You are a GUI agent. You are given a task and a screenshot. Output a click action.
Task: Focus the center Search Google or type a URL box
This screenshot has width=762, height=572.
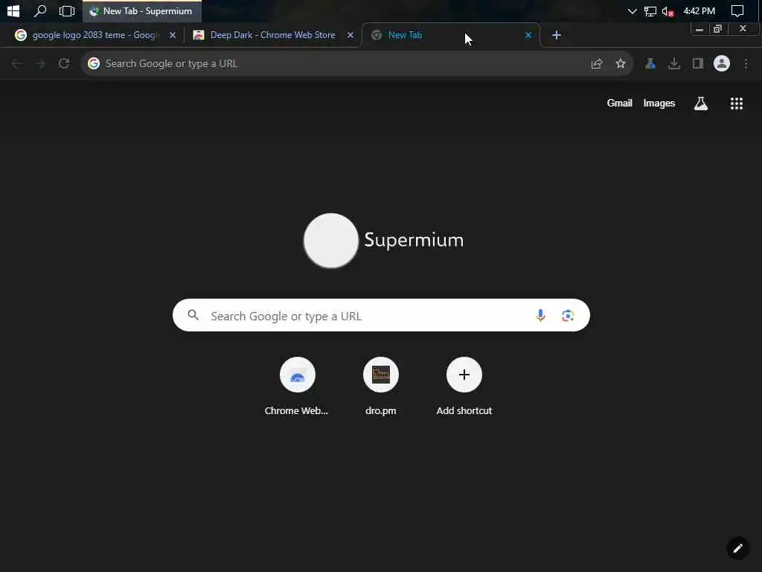(x=381, y=315)
